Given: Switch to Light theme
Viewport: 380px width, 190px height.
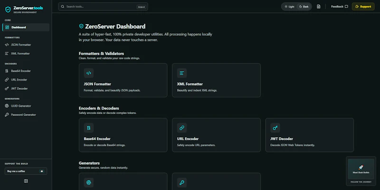Looking at the screenshot, I should point(289,7).
